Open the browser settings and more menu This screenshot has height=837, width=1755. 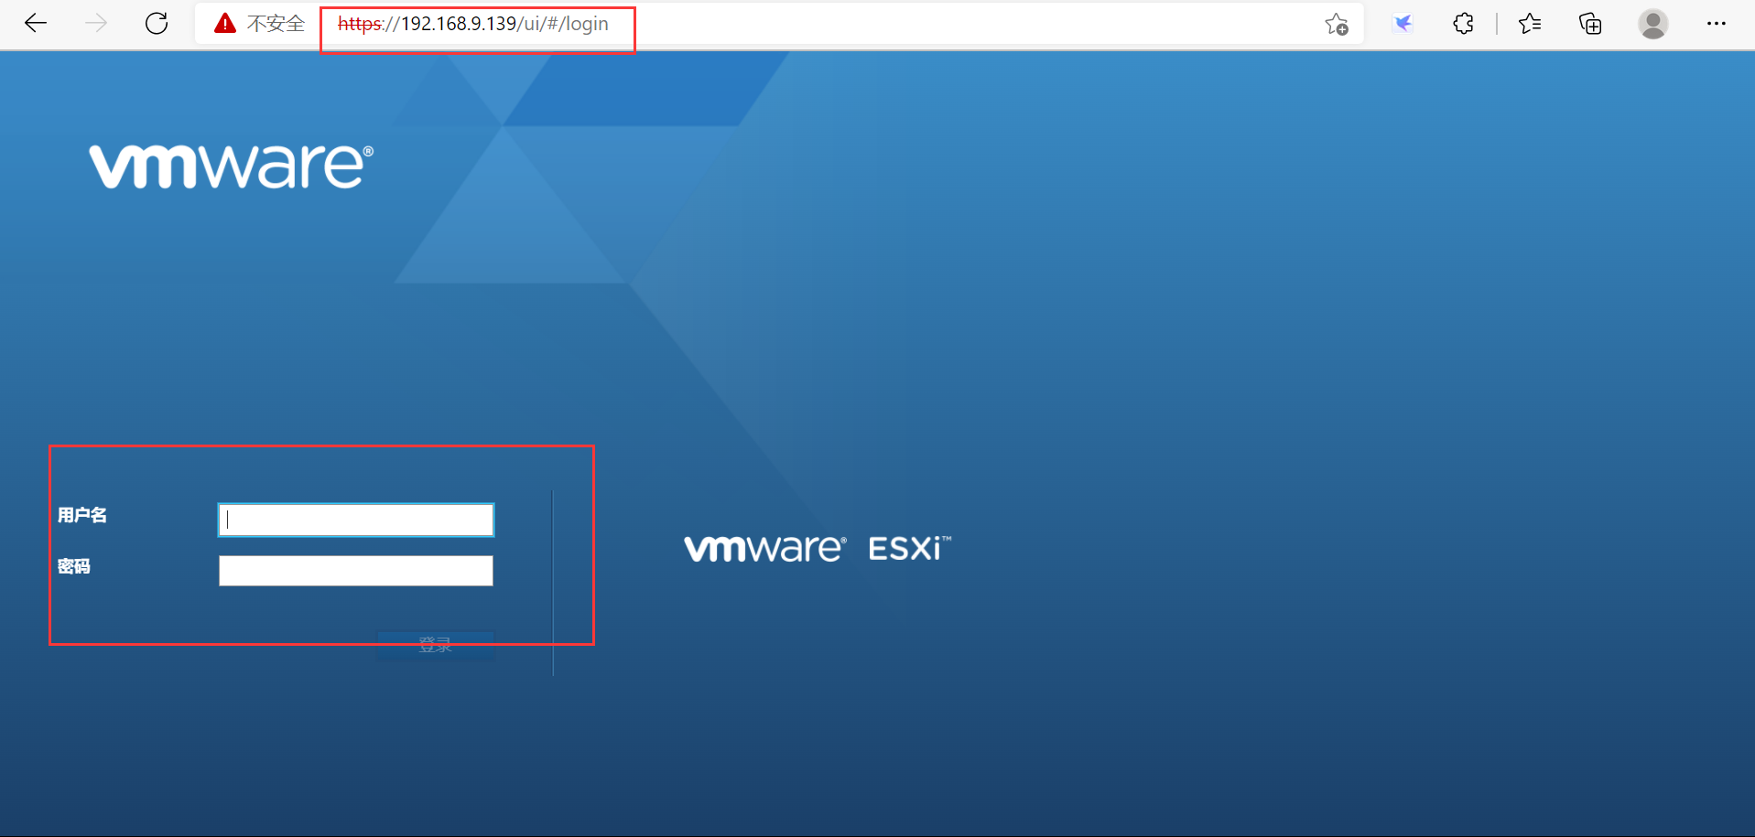coord(1717,24)
